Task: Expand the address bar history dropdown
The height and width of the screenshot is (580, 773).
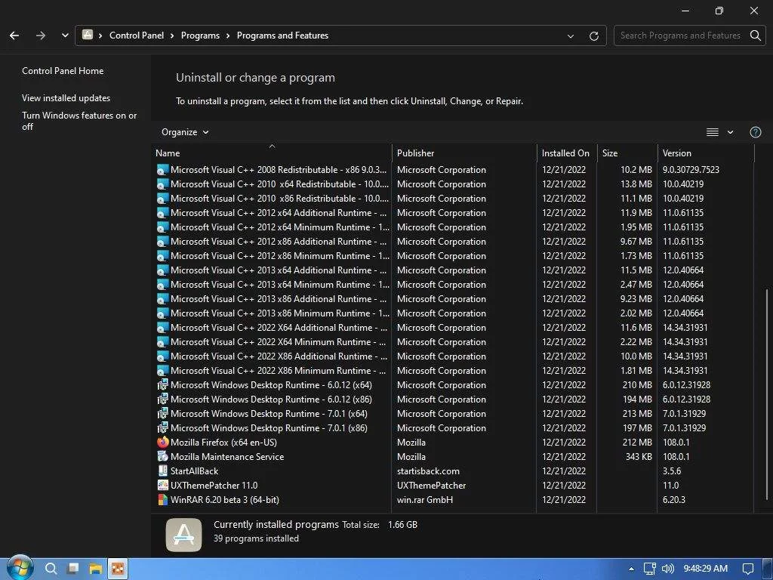Action: (571, 36)
